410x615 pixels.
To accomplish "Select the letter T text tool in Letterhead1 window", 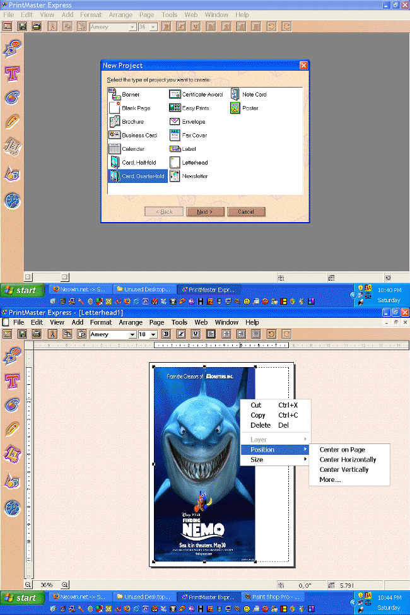I will (x=12, y=380).
